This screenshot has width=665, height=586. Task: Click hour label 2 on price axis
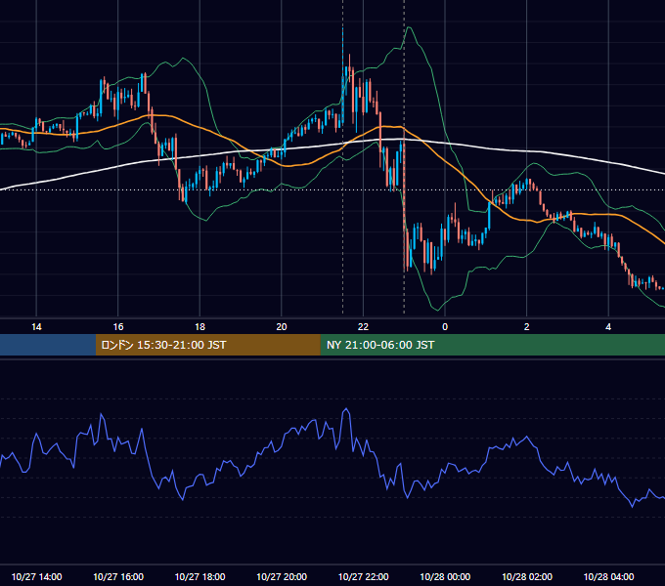coord(527,327)
